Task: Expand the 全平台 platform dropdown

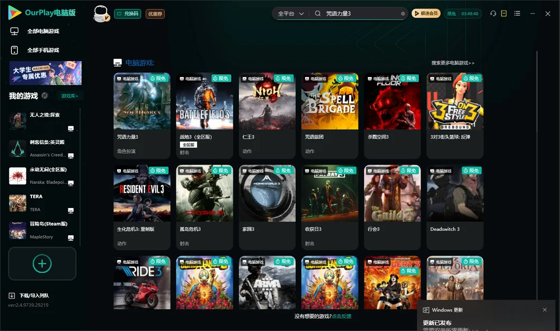Action: (291, 13)
